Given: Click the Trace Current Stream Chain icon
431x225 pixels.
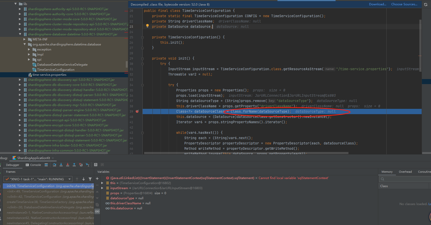Looking at the screenshot, I should pyautogui.click(x=102, y=165).
